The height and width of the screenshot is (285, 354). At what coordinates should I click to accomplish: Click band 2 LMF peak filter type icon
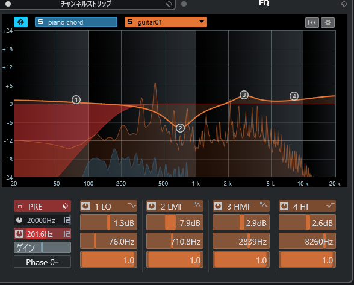tap(197, 205)
